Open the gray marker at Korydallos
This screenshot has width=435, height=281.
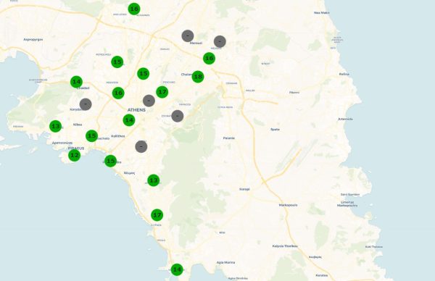(x=86, y=104)
